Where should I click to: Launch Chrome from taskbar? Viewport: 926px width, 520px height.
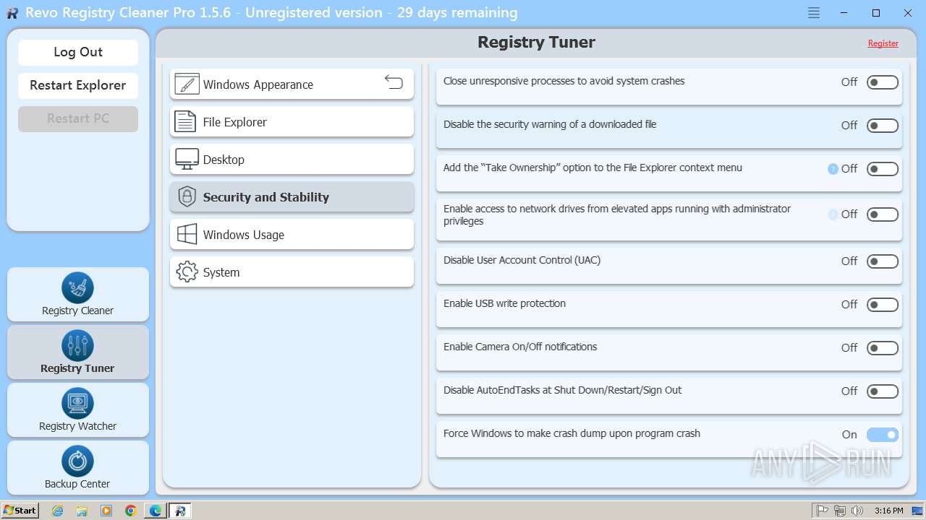[x=131, y=511]
